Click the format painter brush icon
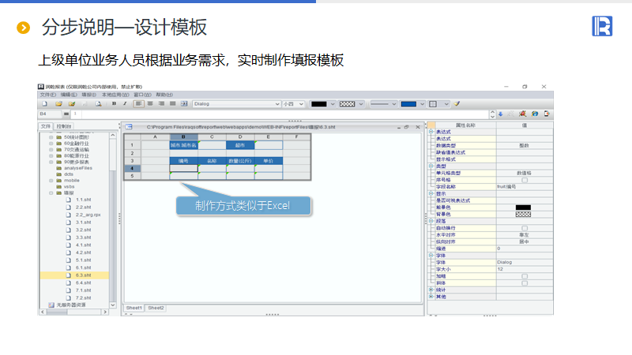This screenshot has height=355, width=632. click(x=457, y=104)
